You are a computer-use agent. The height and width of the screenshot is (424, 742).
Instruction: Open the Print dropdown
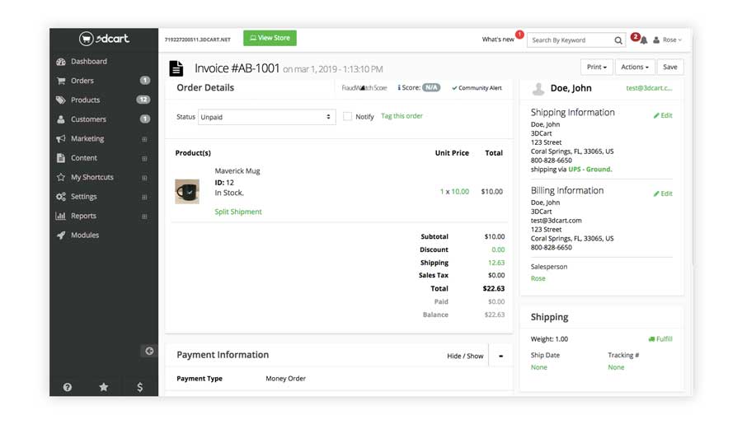pos(596,68)
